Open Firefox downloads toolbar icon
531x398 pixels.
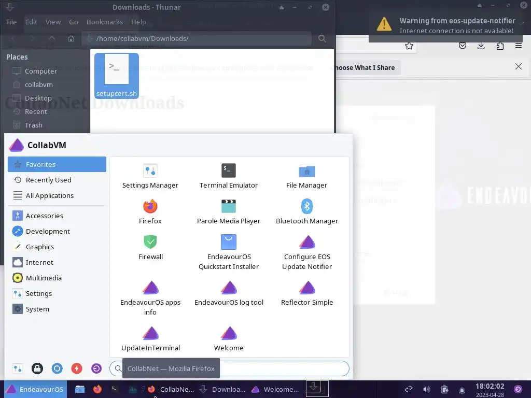click(x=481, y=46)
